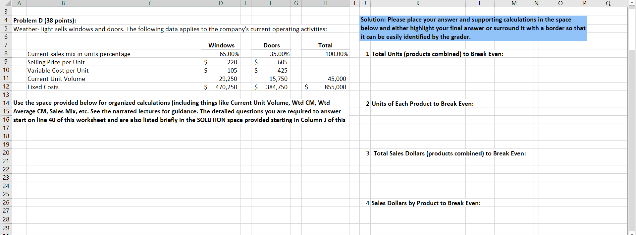Viewport: 636px width, 235px height.
Task: Select row 8 header
Action: tap(6, 53)
